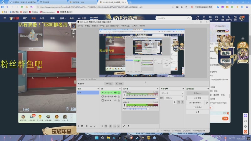Open source properties gear in Sources panel

[110, 126]
